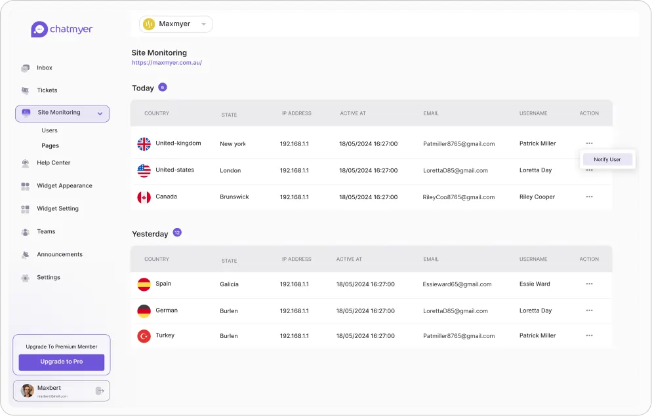This screenshot has width=652, height=416.
Task: Select Notify User from the popup menu
Action: (x=607, y=159)
